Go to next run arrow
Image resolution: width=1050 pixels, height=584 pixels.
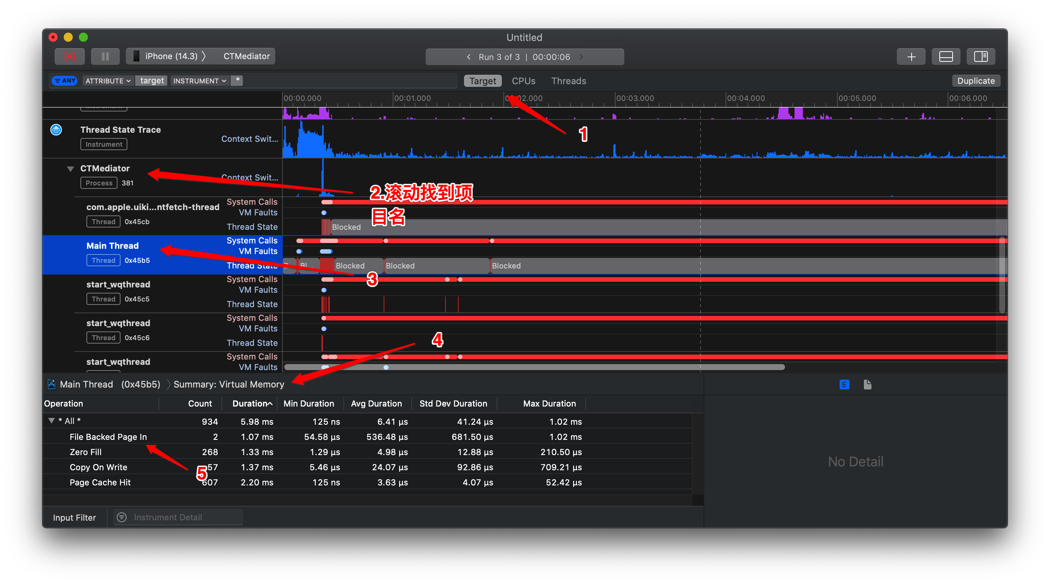(x=581, y=57)
